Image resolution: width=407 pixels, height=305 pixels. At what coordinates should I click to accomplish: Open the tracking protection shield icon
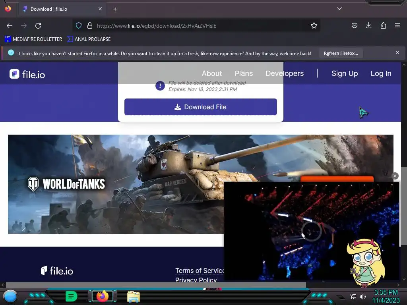[79, 26]
